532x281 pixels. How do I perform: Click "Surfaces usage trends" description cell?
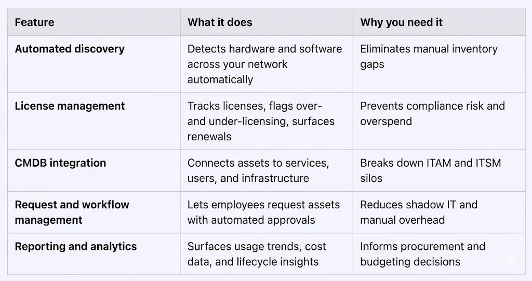tap(257, 246)
